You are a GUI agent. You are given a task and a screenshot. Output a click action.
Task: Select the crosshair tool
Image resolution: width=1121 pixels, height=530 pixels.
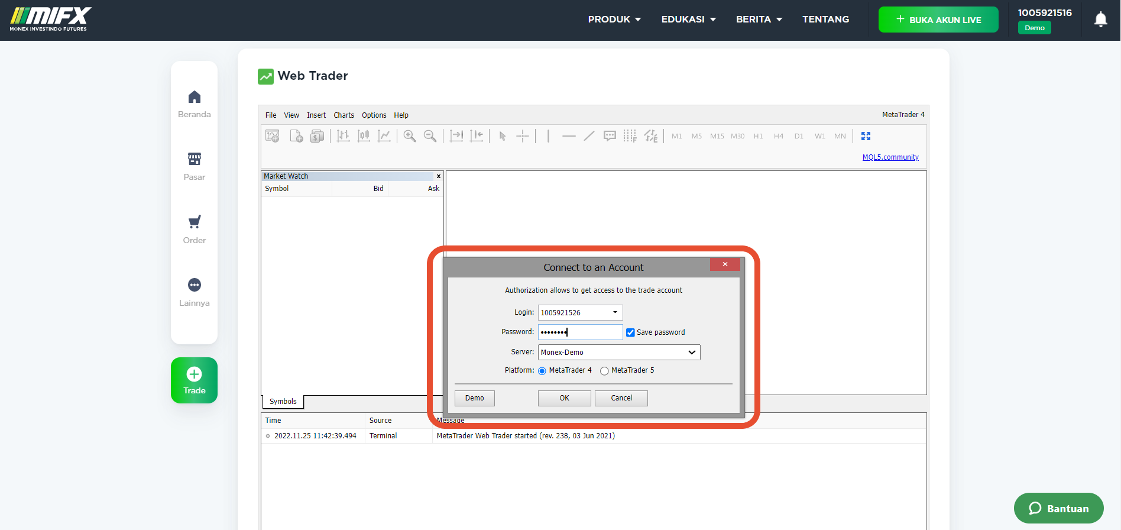click(x=523, y=136)
